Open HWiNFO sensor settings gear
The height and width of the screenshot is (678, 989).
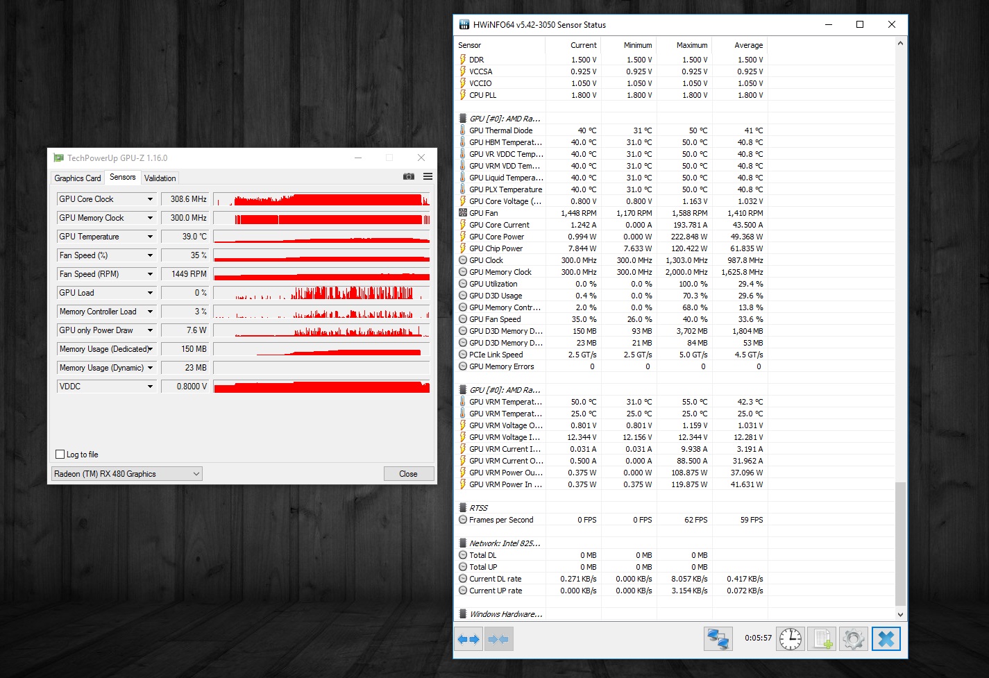click(x=854, y=638)
